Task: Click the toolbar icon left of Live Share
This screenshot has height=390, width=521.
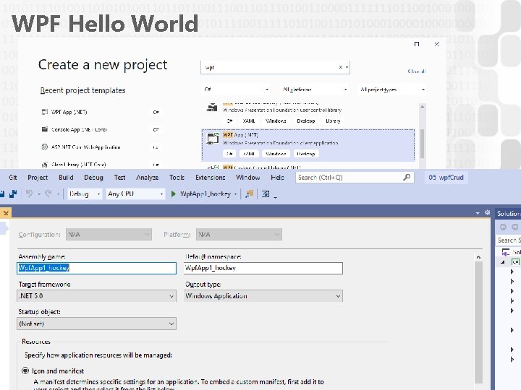Action: pos(249,194)
